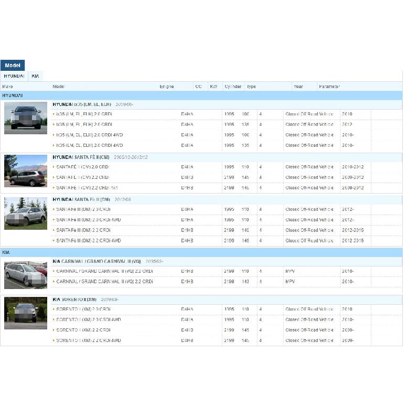Open SORENTO II (XM) 2.0 CRDi (non-4WD) model link
Viewport: 406px width, 406px height.
click(83, 309)
